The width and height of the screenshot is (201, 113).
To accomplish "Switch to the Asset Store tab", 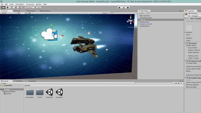I will click(x=45, y=11).
